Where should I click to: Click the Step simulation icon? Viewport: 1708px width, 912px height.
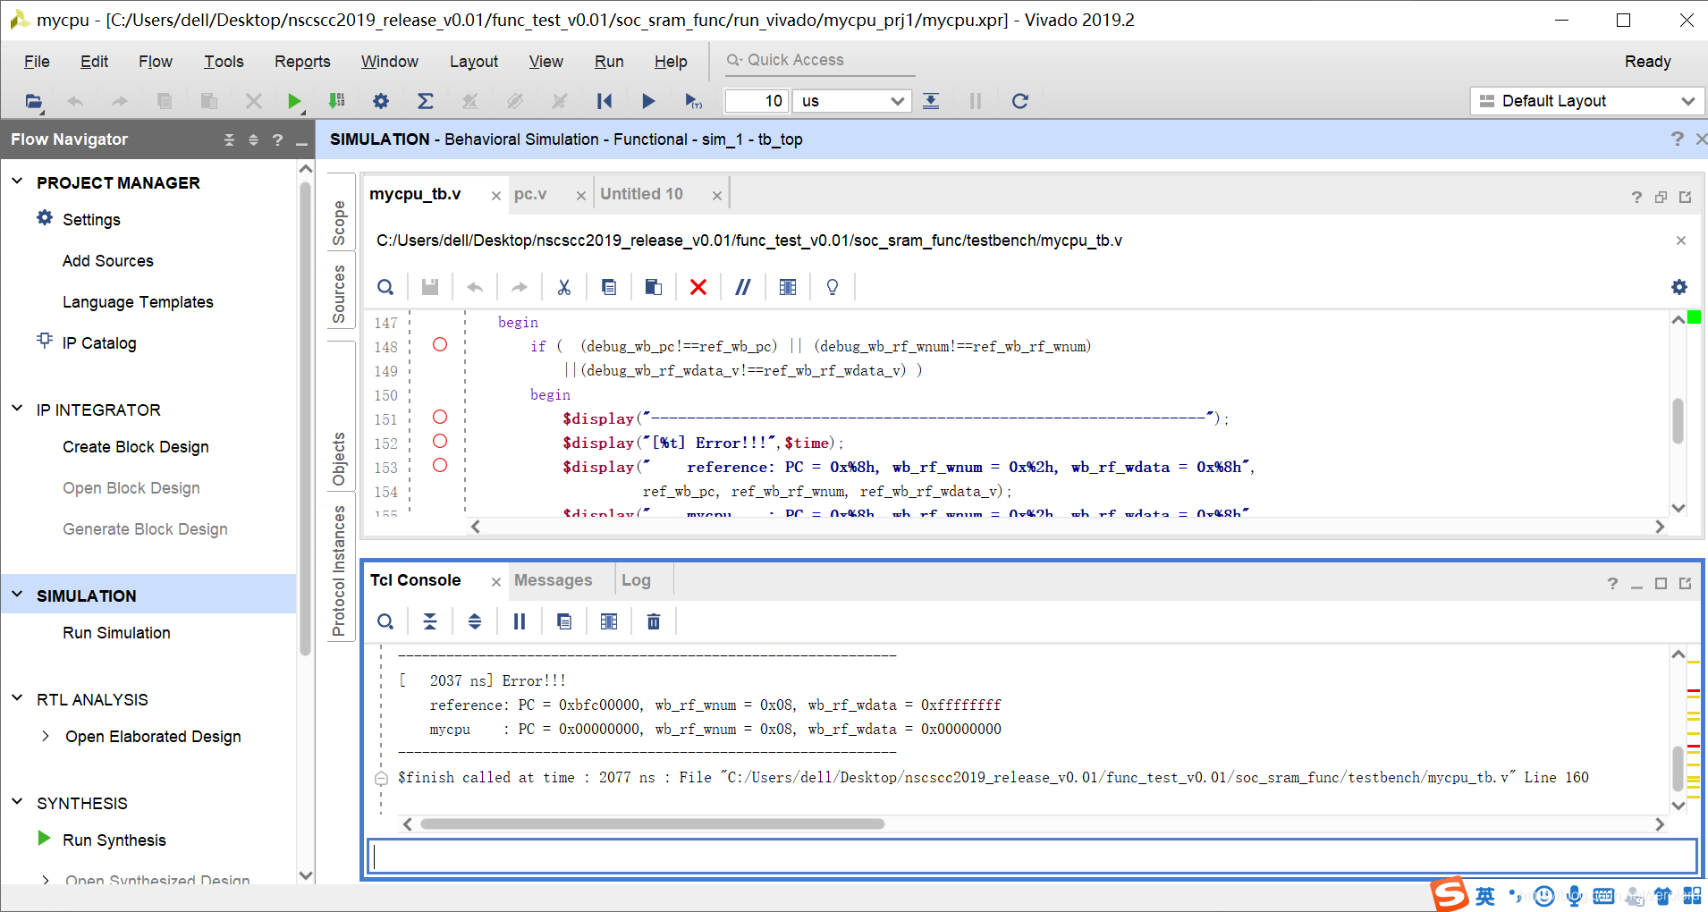931,101
